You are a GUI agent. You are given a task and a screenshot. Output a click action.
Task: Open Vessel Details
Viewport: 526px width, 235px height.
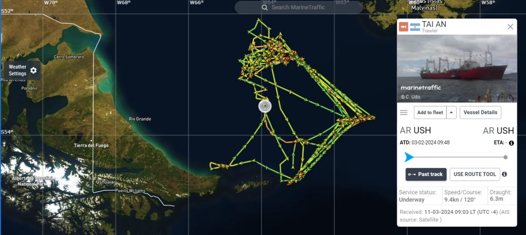(480, 113)
